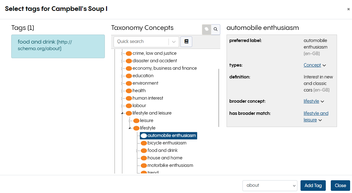
Task: Click the orange icon beside 'education'
Action: pos(129,76)
